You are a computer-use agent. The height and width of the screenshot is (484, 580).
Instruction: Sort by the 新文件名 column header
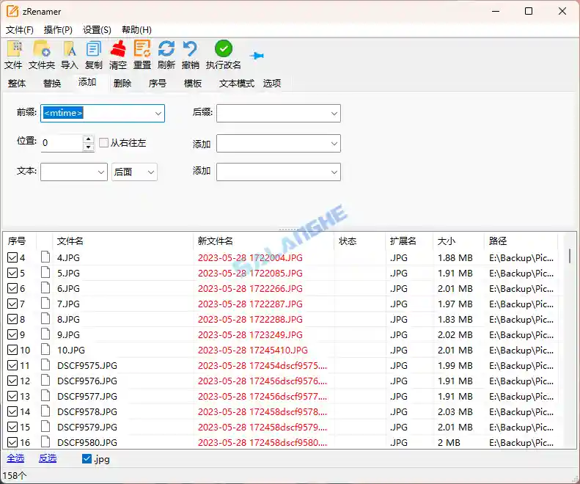tap(264, 241)
